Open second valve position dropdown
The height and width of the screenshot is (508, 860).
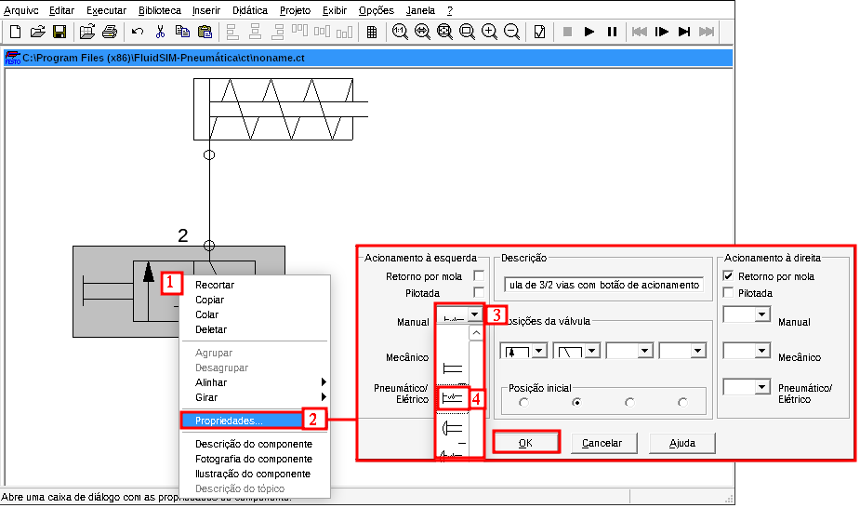(x=592, y=351)
